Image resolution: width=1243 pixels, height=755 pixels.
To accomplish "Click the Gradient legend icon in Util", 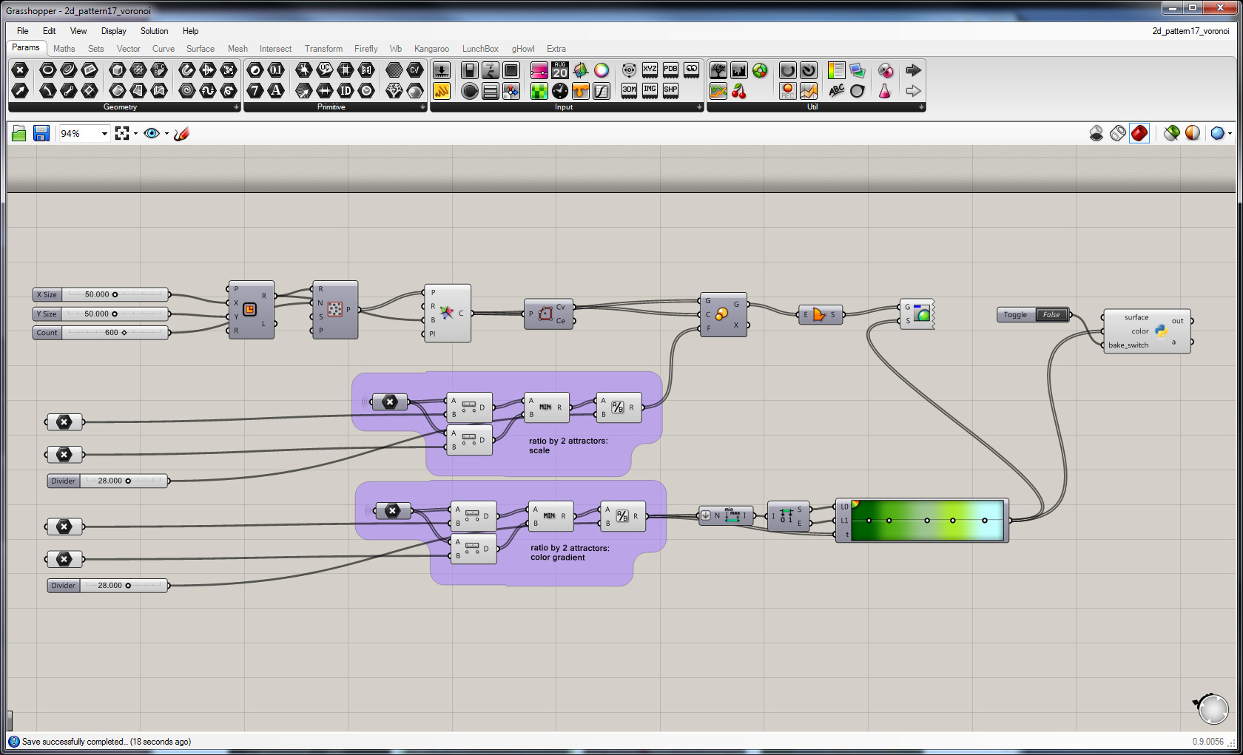I will 836,70.
